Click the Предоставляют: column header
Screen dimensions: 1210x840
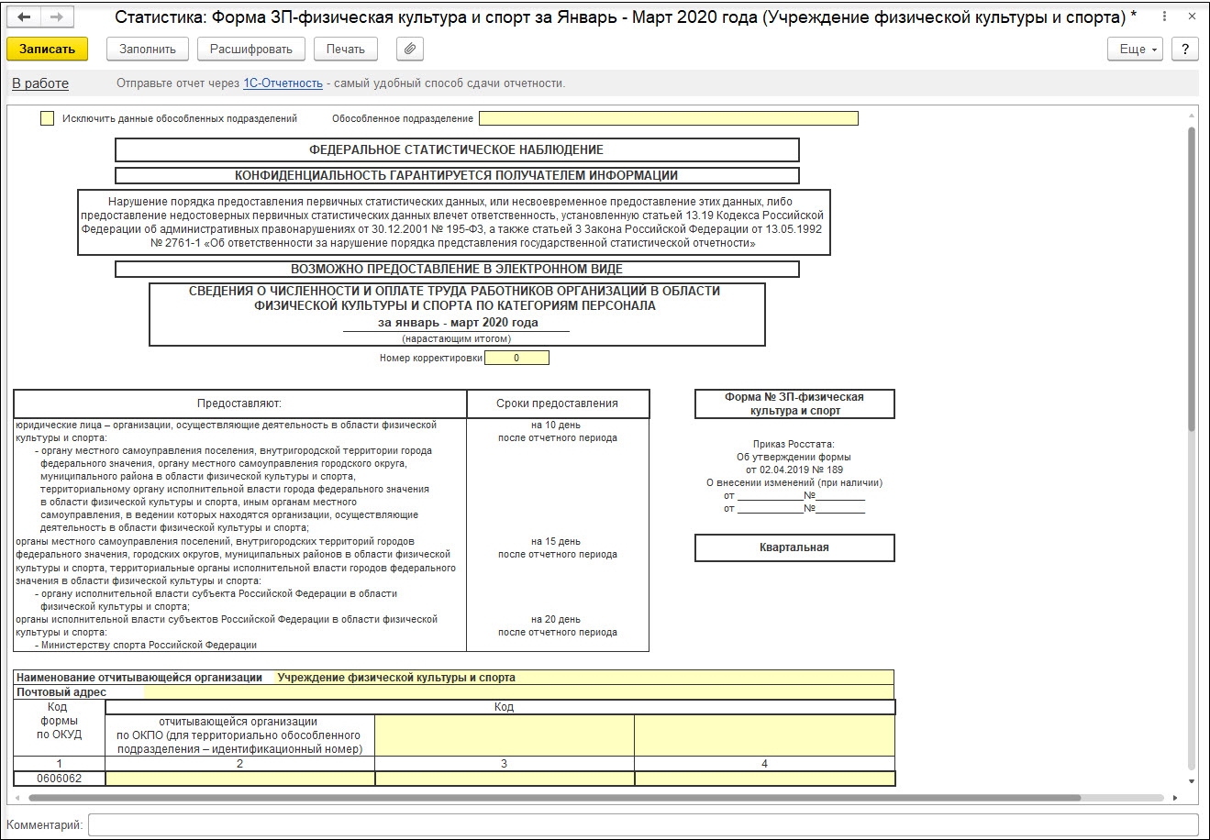click(239, 403)
